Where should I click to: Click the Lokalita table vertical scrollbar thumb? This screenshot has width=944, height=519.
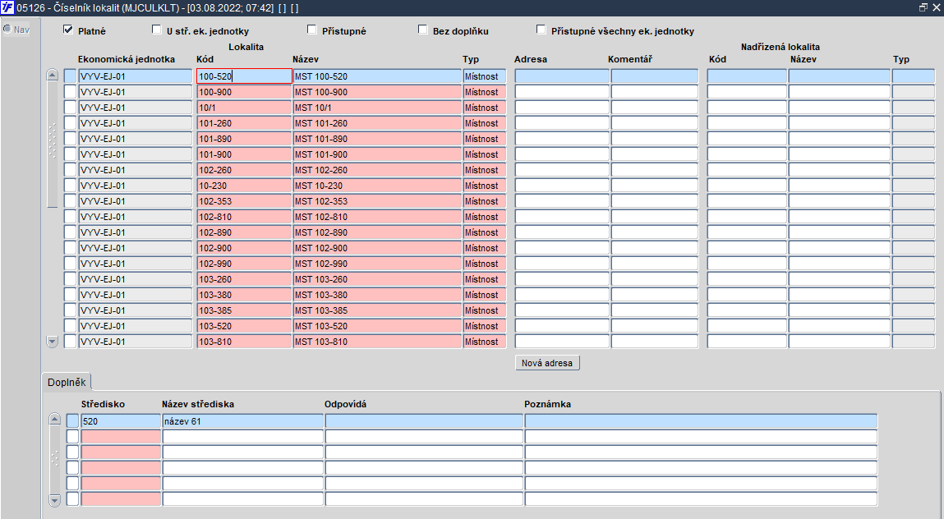click(52, 145)
